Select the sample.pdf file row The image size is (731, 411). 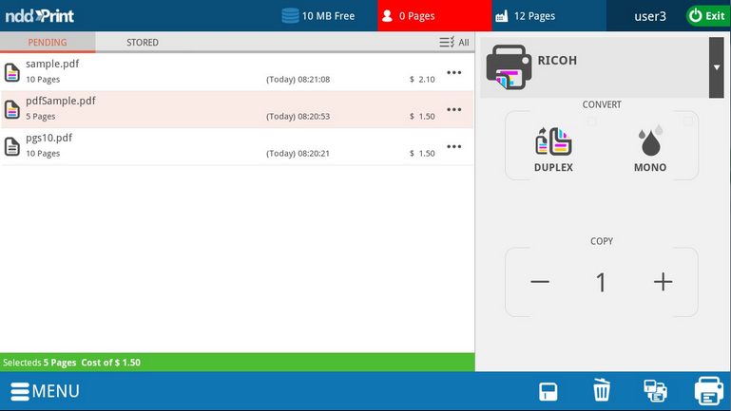pos(190,72)
